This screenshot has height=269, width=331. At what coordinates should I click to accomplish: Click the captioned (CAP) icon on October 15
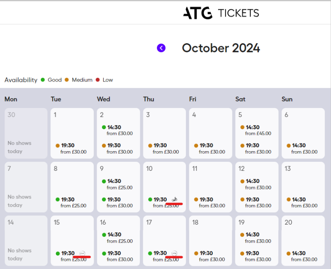(x=82, y=253)
